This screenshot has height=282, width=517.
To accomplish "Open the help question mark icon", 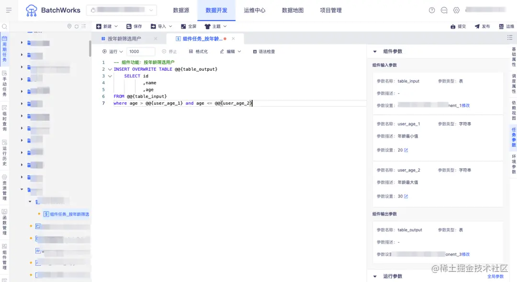I will click(432, 10).
